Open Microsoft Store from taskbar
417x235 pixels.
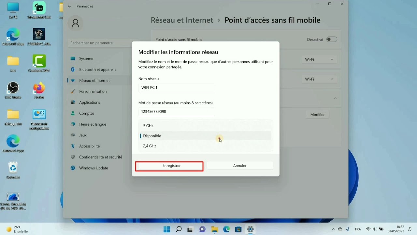pyautogui.click(x=238, y=229)
